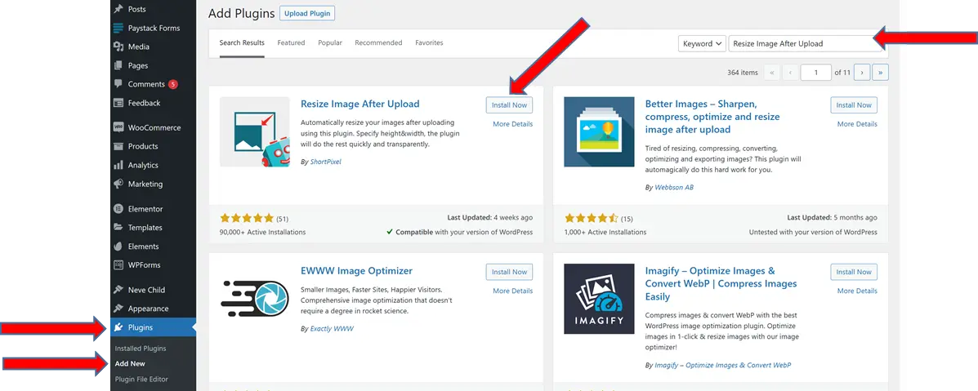The width and height of the screenshot is (978, 391).
Task: Open the Exactly WWW author link
Action: [x=332, y=328]
